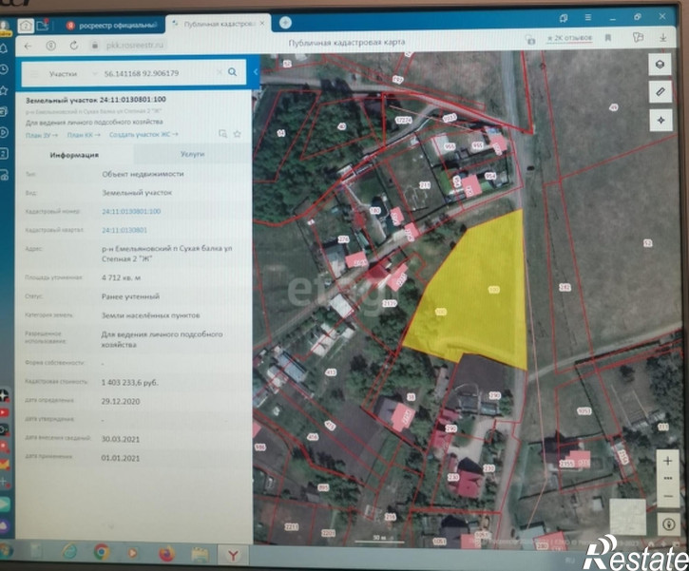Click Земли населённых пунктов text
Viewport: 689px width, 571px height.
(x=151, y=315)
